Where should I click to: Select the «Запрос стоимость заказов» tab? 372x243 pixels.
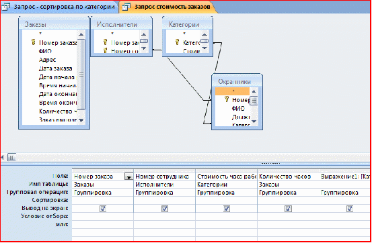tap(168, 7)
